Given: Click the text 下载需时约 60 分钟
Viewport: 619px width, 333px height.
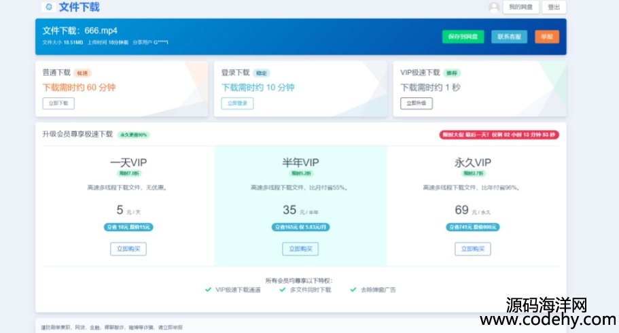Looking at the screenshot, I should (79, 87).
